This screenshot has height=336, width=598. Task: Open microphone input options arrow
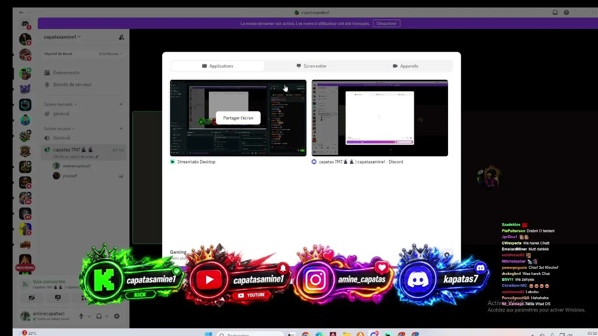coord(89,316)
